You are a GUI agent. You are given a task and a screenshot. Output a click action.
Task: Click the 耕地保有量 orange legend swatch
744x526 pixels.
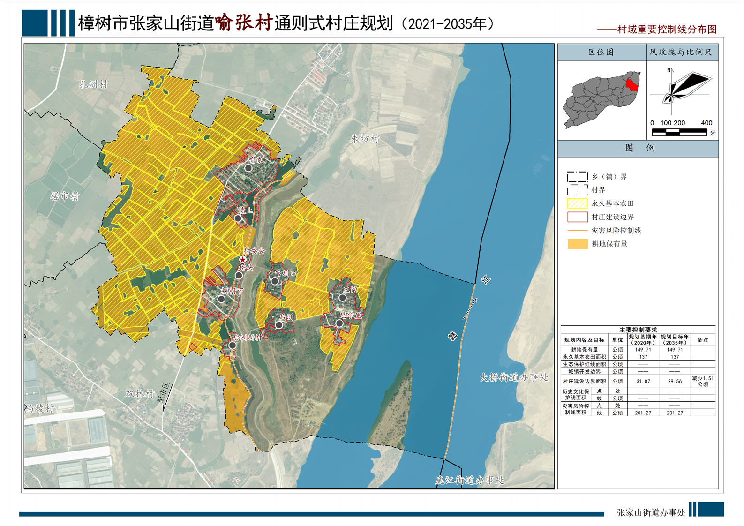[x=577, y=244]
